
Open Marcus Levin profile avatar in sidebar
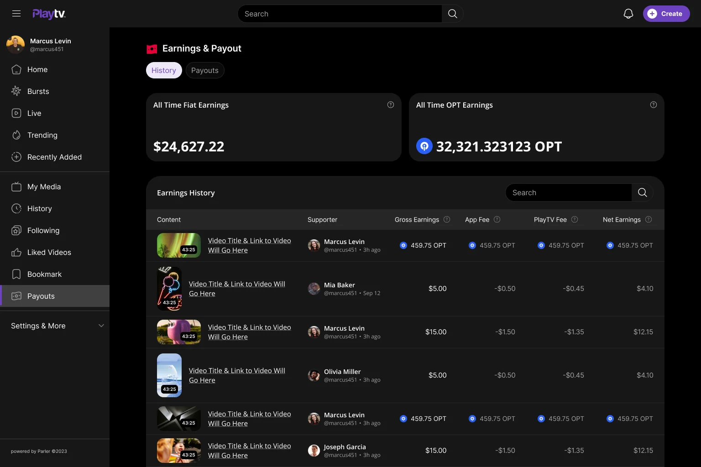(16, 45)
